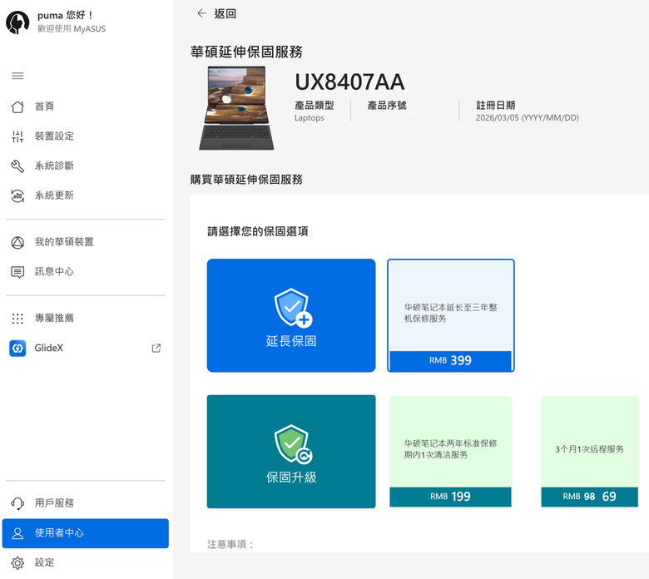Viewport: 649px width, 579px height.
Task: Go to 系統診斷 page
Action: [x=85, y=166]
